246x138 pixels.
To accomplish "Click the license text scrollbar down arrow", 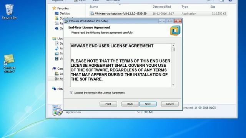I will (x=173, y=85).
